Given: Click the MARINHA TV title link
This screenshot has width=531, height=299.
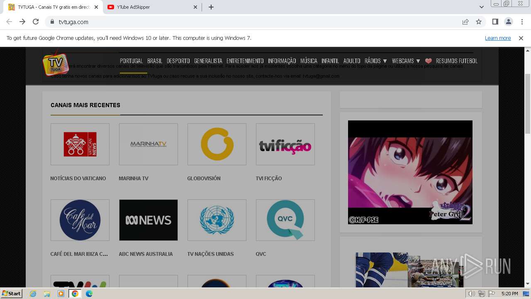Looking at the screenshot, I should (x=134, y=179).
